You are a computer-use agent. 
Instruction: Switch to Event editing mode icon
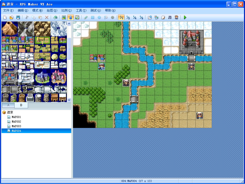(71, 17)
